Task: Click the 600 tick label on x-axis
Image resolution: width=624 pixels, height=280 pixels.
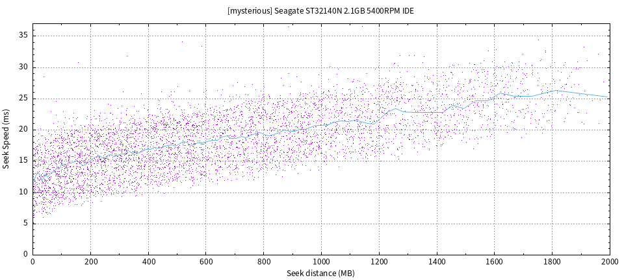Action: pyautogui.click(x=206, y=261)
